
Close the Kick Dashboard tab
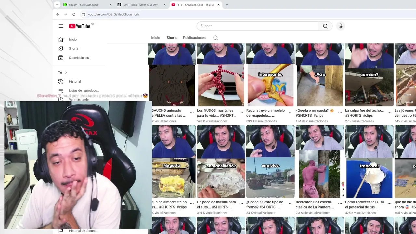tap(110, 5)
